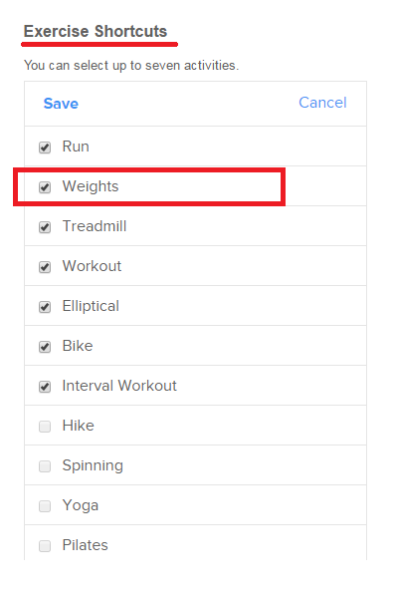
Task: Select the Spinning label text
Action: pos(93,466)
